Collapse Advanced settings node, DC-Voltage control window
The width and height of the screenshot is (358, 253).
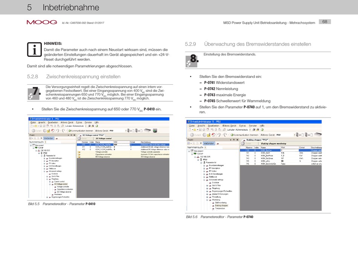[x=44, y=171]
